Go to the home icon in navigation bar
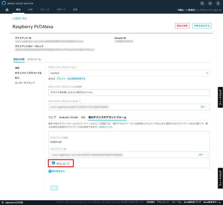The image size is (223, 205). coord(7,9)
